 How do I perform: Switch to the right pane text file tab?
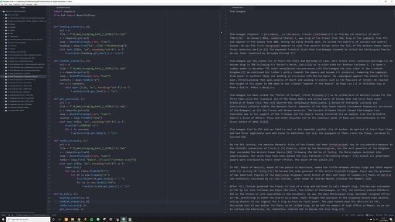(238, 7)
